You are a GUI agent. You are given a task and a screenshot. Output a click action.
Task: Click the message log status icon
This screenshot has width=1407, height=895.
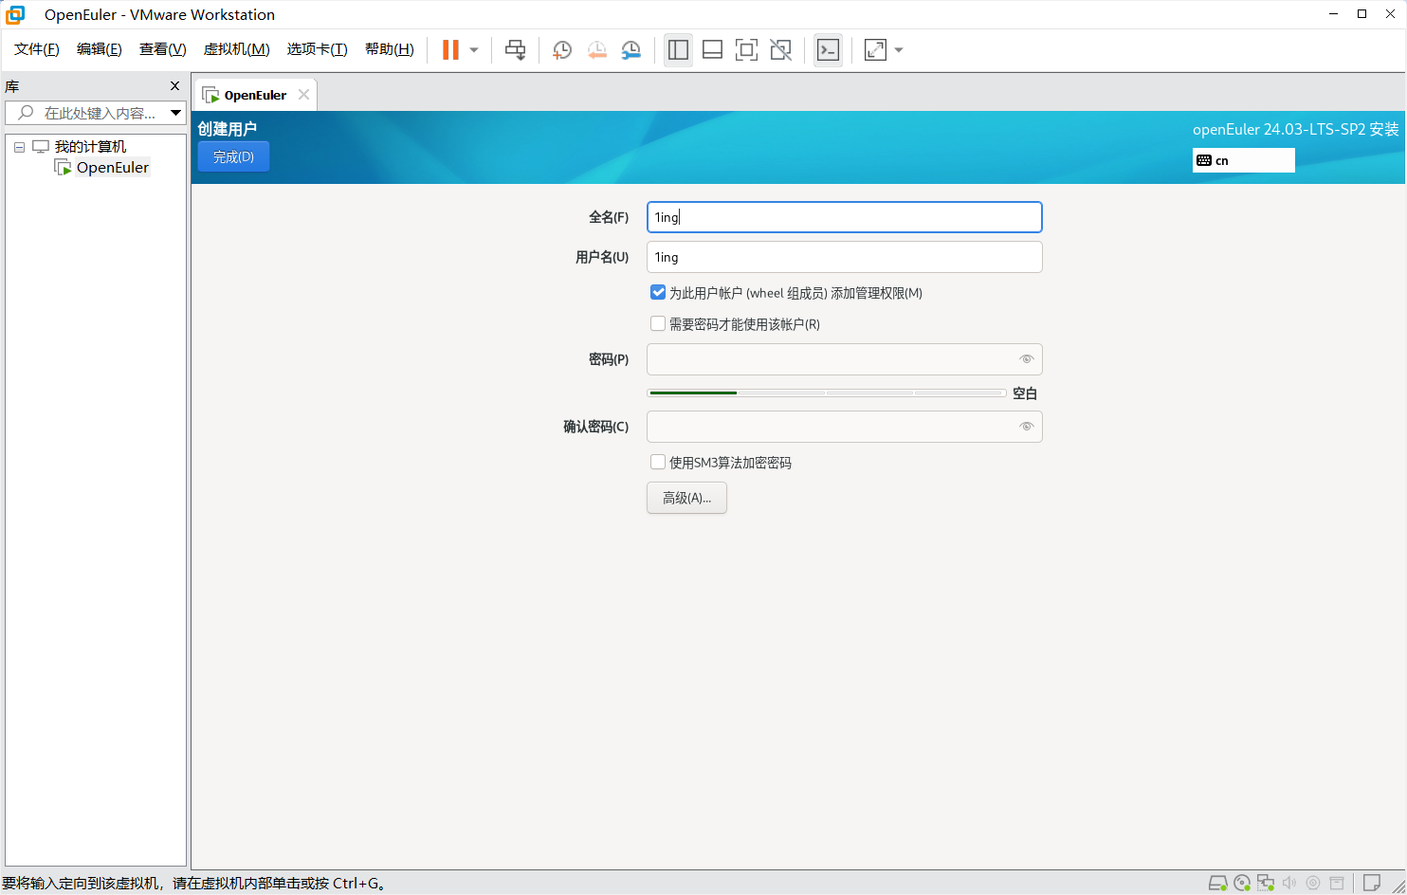[x=1372, y=883]
